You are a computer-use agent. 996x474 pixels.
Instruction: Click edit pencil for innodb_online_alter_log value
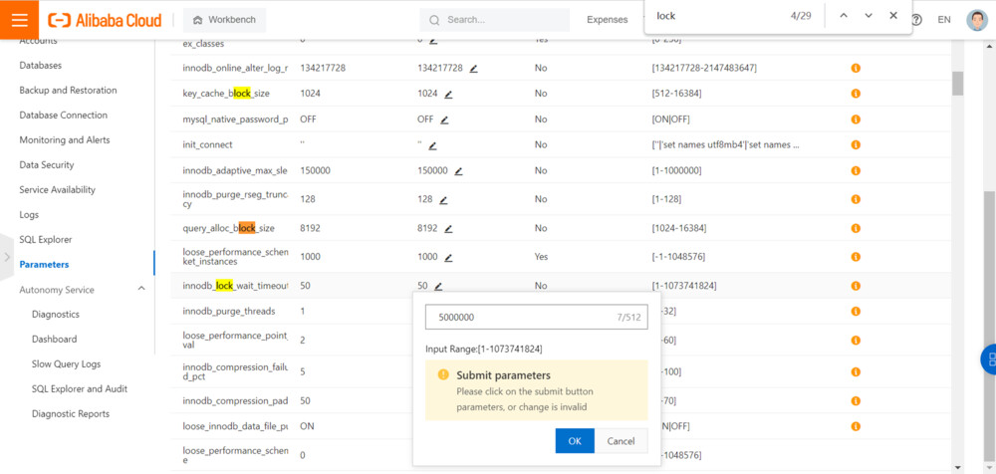(x=473, y=69)
